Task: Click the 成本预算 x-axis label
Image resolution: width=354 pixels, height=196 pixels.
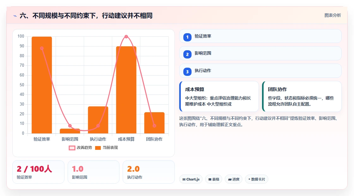Action: click(x=126, y=139)
